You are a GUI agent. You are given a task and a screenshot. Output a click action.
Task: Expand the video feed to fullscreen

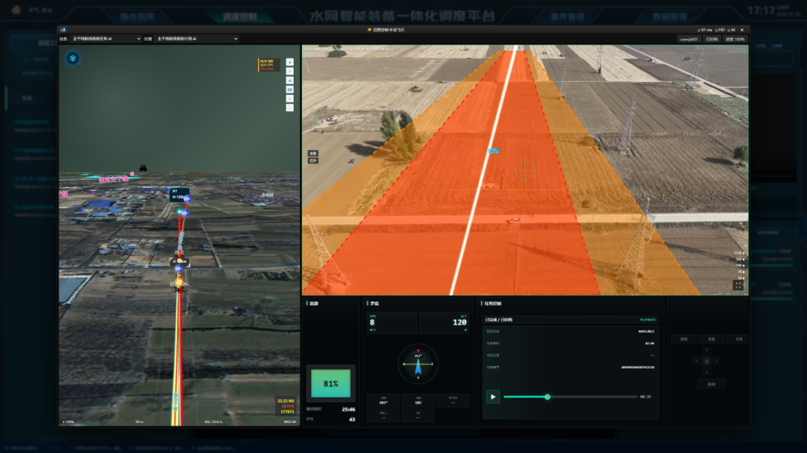(738, 285)
